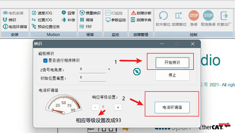Open the 参数监控 parameter monitor

point(116,20)
